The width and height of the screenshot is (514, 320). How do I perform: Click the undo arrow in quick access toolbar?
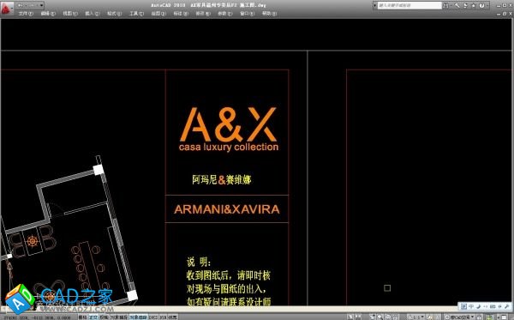pyautogui.click(x=21, y=5)
